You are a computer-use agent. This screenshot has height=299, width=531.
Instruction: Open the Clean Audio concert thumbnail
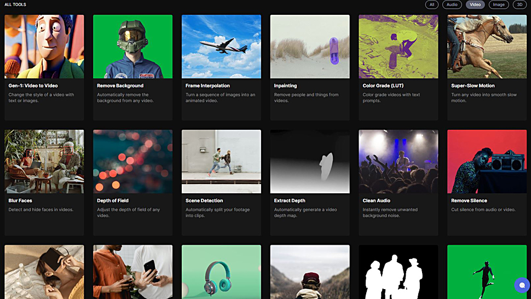[x=399, y=162]
